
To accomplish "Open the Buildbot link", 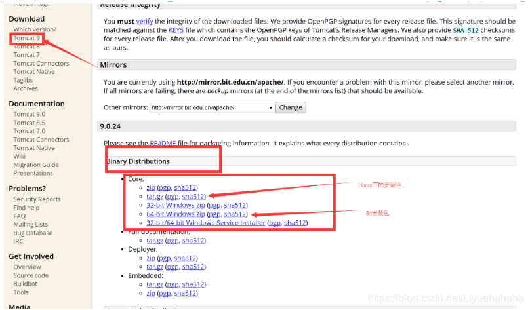I will (26, 284).
